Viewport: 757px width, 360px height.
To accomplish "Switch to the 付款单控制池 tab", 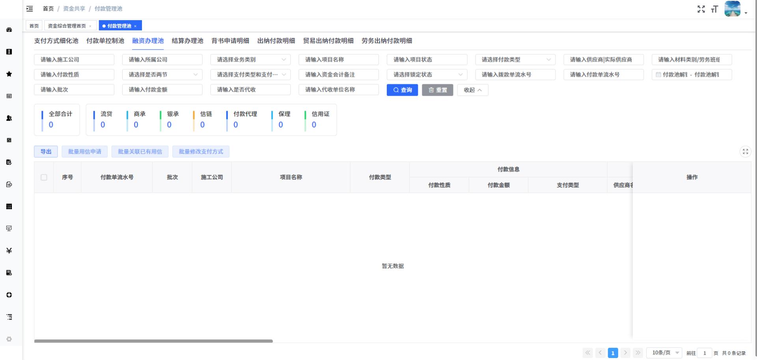I will pyautogui.click(x=105, y=41).
